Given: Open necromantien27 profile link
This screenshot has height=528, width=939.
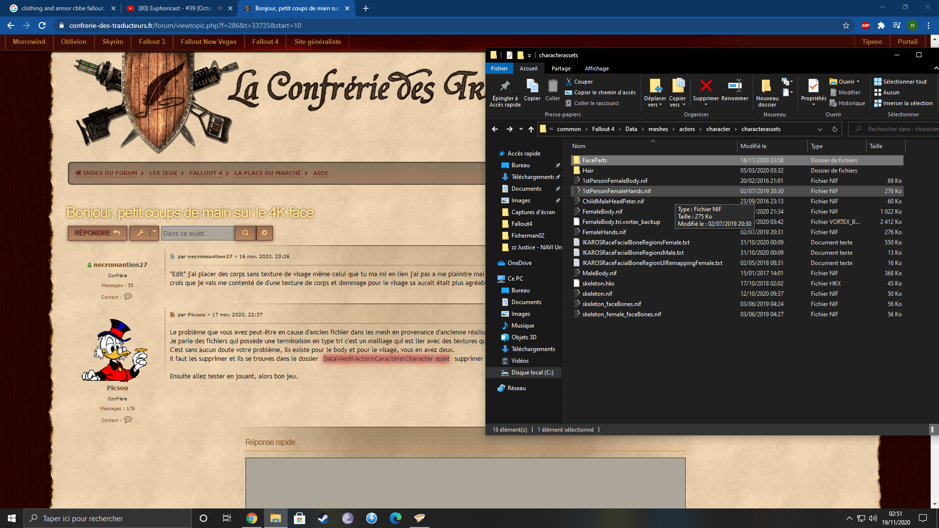Looking at the screenshot, I should pyautogui.click(x=120, y=264).
